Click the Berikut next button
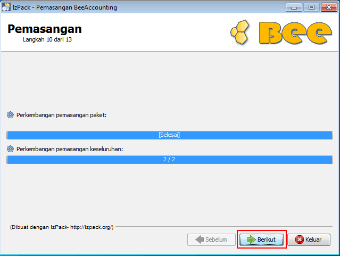The width and height of the screenshot is (340, 256). [x=261, y=240]
